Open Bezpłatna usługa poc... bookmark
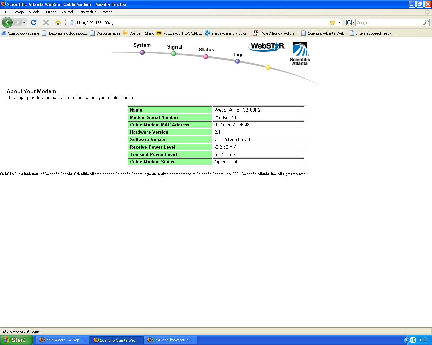432x345 pixels. (64, 33)
